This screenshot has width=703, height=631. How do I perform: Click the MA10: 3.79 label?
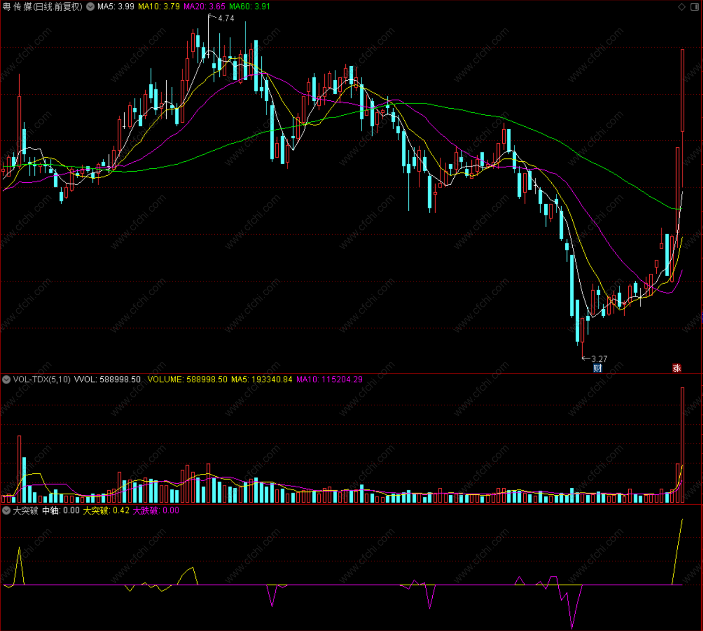point(159,7)
